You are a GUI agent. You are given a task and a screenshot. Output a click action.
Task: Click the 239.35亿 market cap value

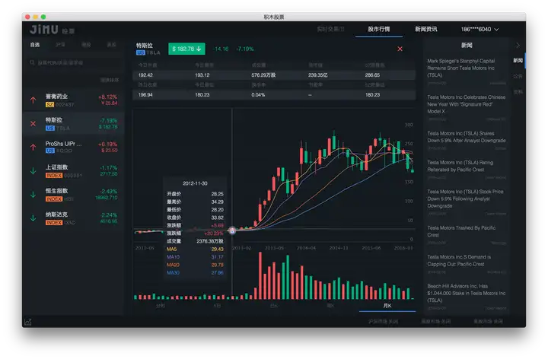[317, 75]
